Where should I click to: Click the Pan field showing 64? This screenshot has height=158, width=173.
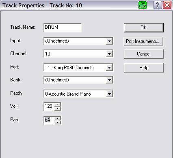49,120
